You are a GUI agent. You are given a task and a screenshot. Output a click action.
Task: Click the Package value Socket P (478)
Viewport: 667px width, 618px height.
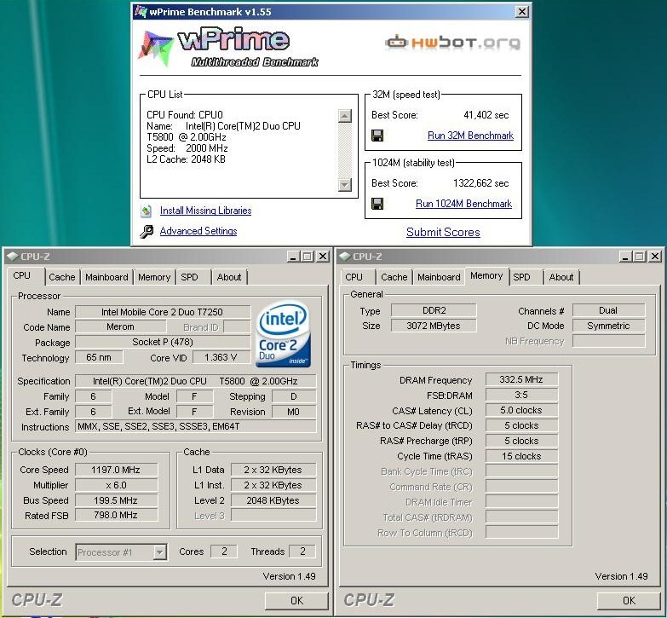click(x=162, y=342)
